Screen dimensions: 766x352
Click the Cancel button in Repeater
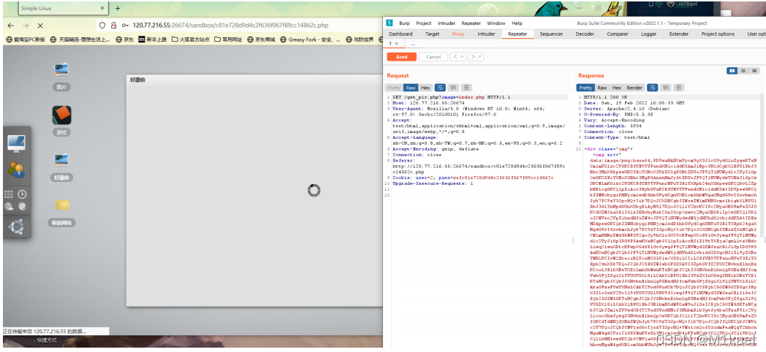pos(433,57)
